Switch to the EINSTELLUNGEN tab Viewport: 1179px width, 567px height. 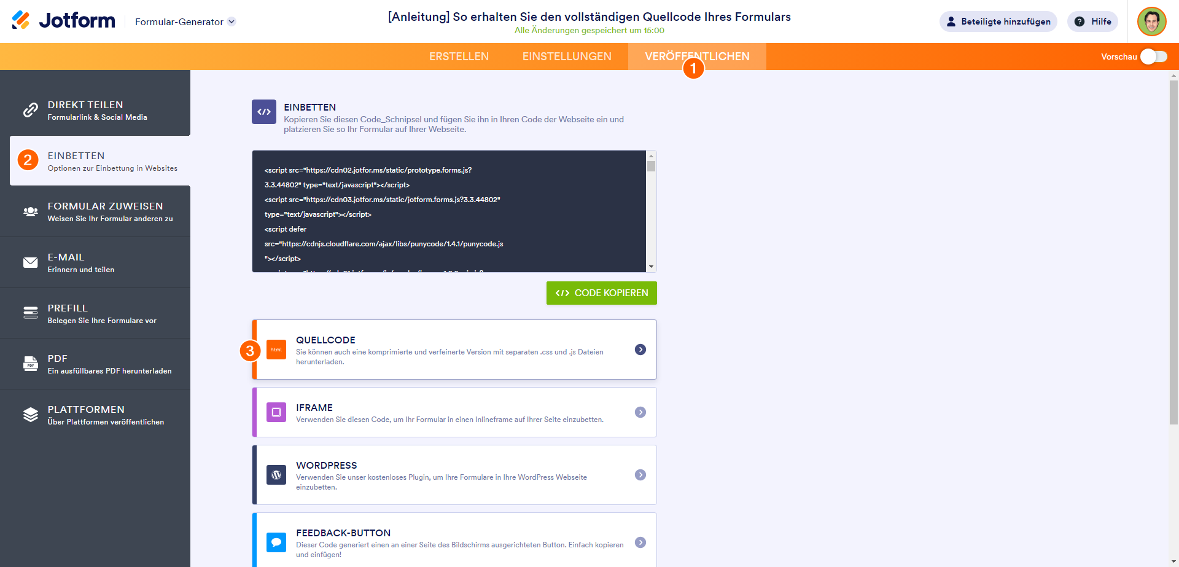point(567,57)
